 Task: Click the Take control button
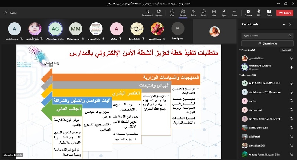click(147, 13)
